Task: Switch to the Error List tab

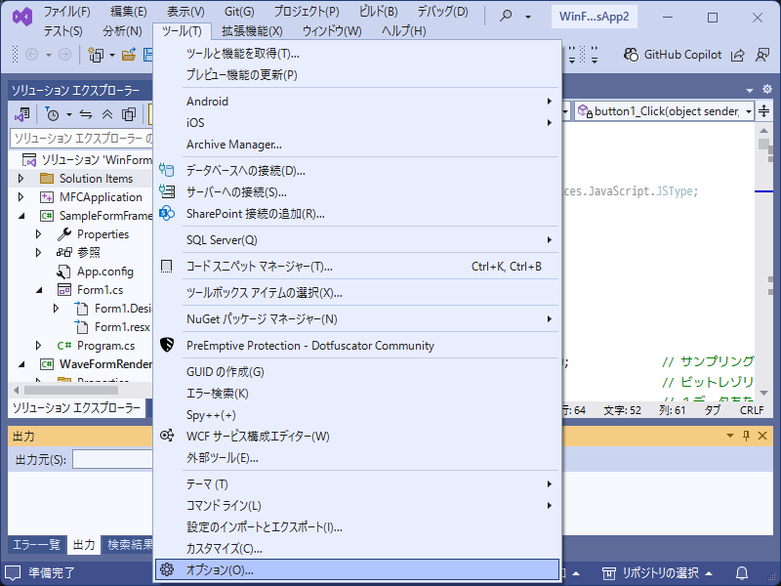Action: 36,544
